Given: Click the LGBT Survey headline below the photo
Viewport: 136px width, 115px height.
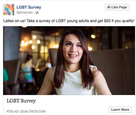Looking at the screenshot, I should [21, 101].
